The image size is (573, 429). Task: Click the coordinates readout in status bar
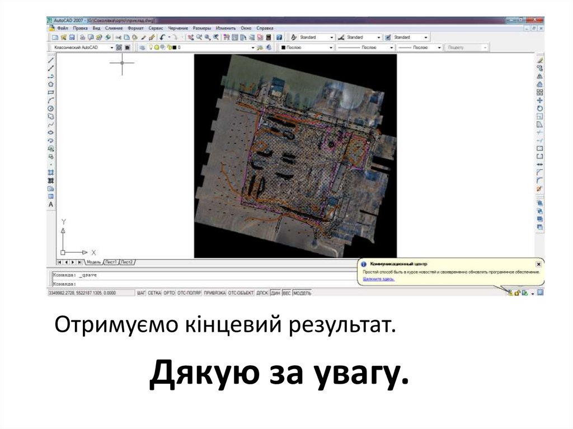91,293
